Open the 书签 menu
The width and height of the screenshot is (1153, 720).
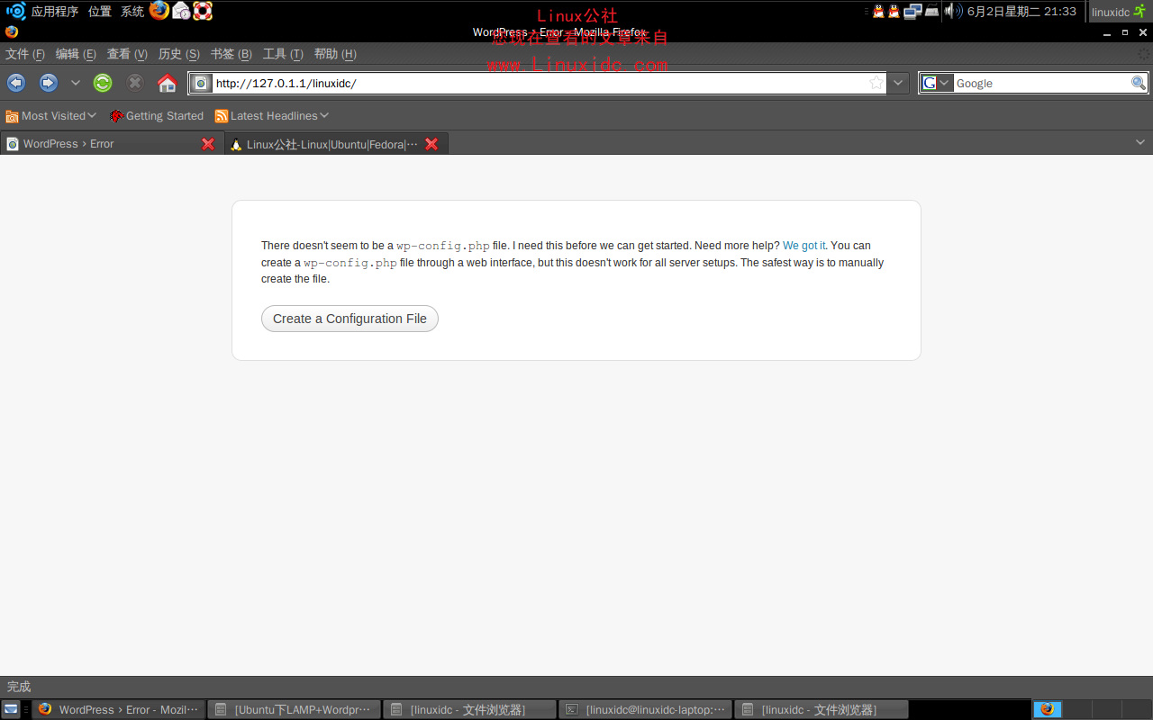click(231, 54)
